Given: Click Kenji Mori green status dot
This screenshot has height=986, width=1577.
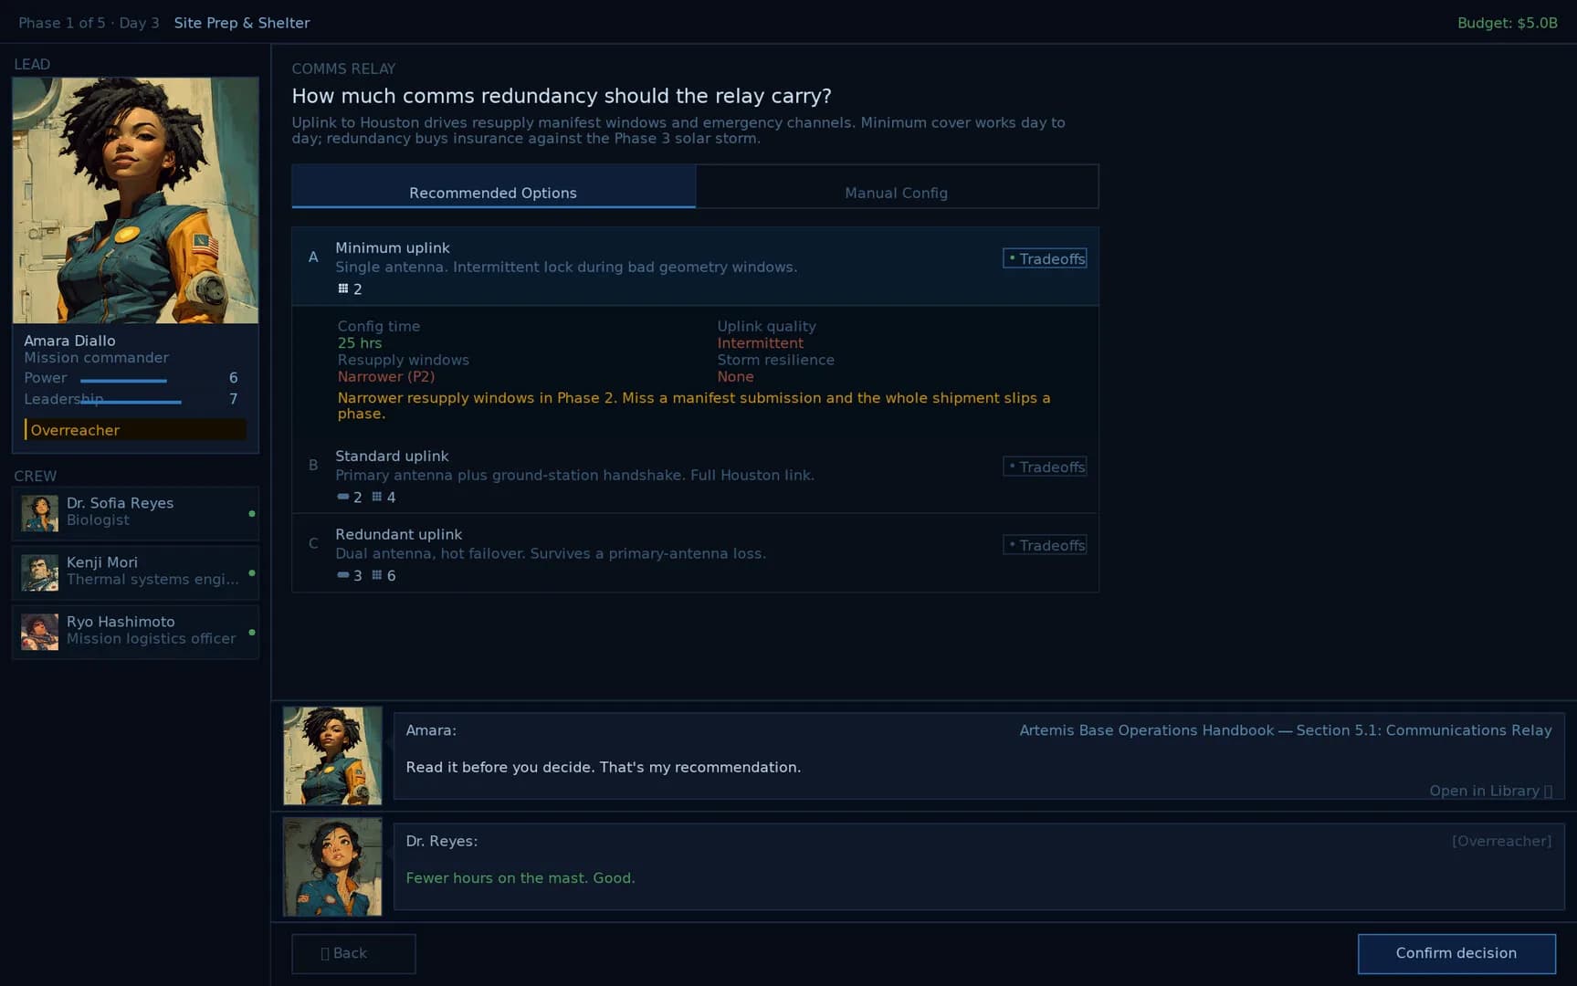Looking at the screenshot, I should click(252, 573).
